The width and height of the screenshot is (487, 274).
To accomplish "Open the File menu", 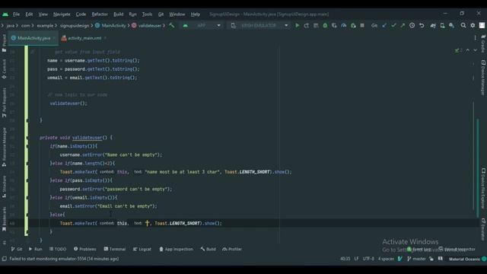I will click(x=16, y=14).
